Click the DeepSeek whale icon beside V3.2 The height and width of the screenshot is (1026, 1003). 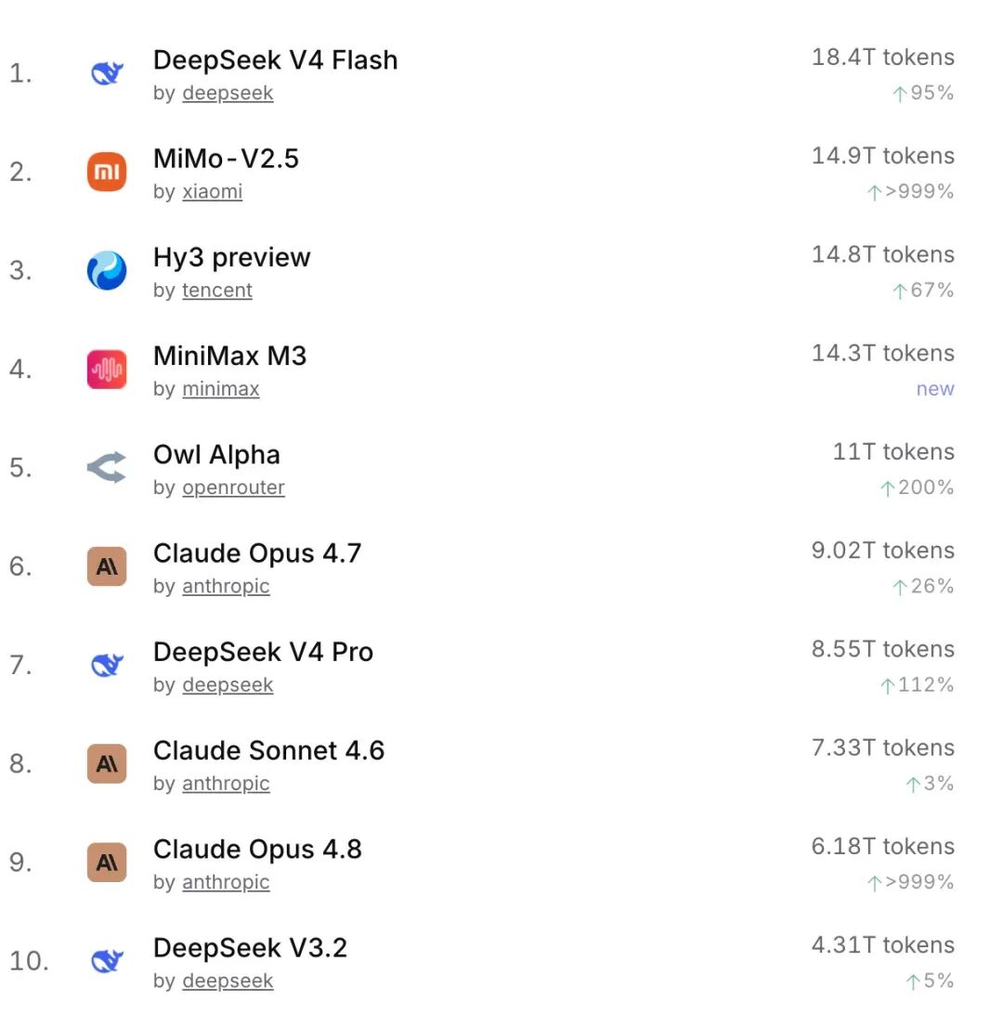[107, 961]
